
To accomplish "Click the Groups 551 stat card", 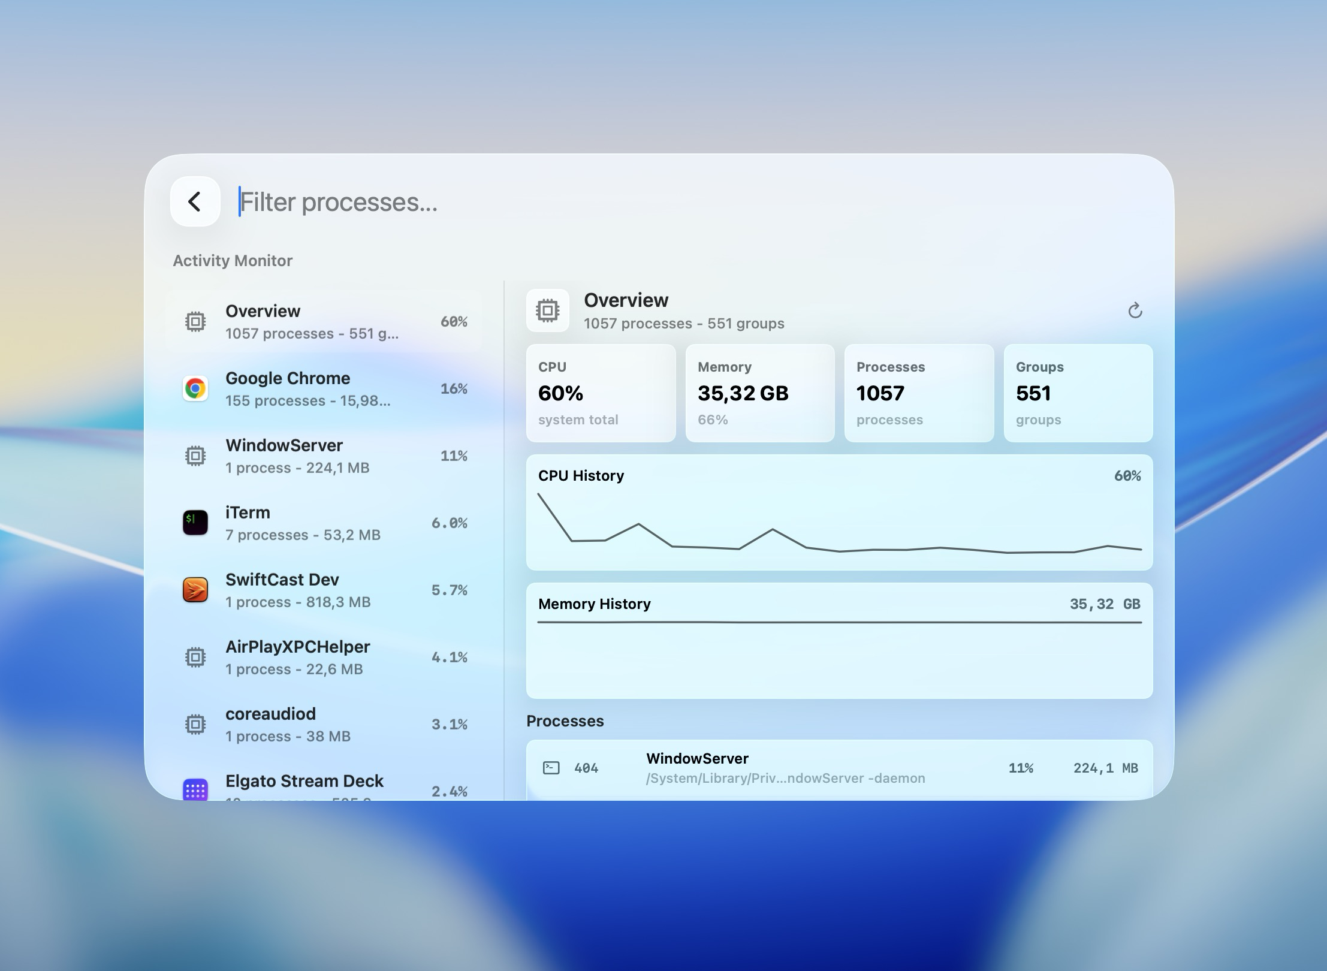I will click(x=1078, y=393).
